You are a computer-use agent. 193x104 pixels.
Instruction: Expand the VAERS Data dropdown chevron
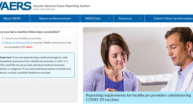click(x=109, y=18)
